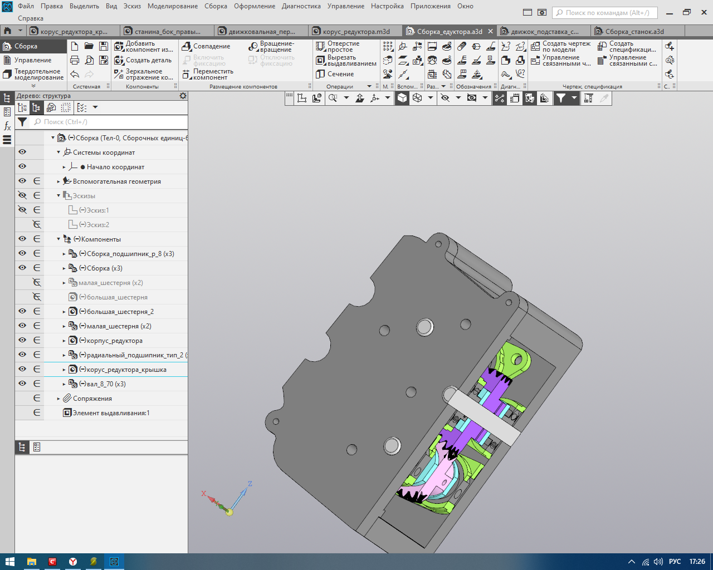The width and height of the screenshot is (713, 570).
Task: Click the filter funnel icon beside the tree search
Action: click(x=22, y=122)
